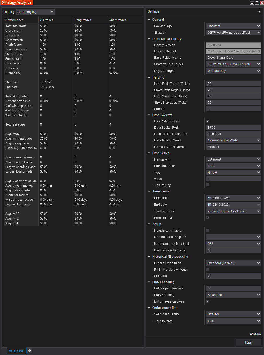
Task: Edit the Entries per direction field
Action: (233, 288)
